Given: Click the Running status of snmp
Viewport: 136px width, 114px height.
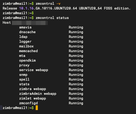Looking at the screenshot, I should coord(76,75).
